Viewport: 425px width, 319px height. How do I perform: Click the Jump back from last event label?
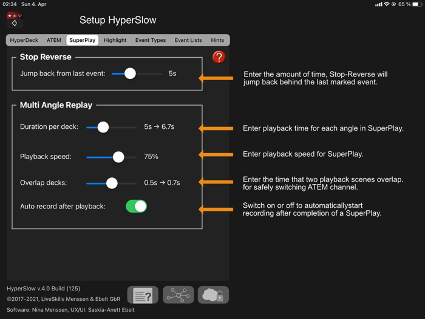pos(63,74)
